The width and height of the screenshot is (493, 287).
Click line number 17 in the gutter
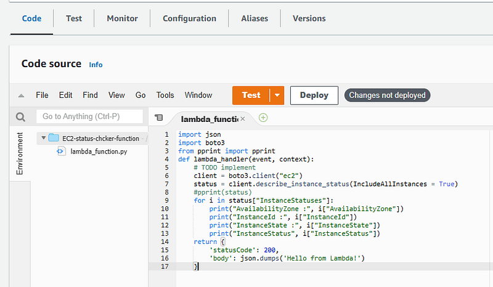pos(165,267)
